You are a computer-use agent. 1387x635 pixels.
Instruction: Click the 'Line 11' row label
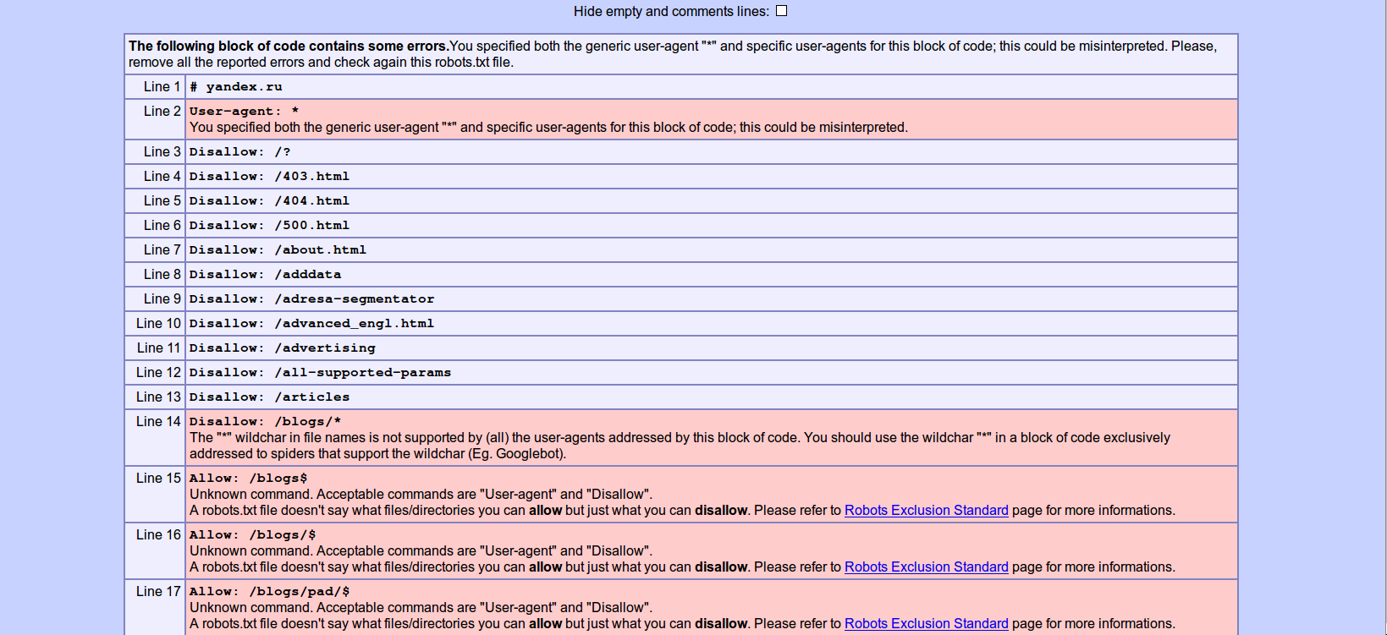pyautogui.click(x=158, y=348)
